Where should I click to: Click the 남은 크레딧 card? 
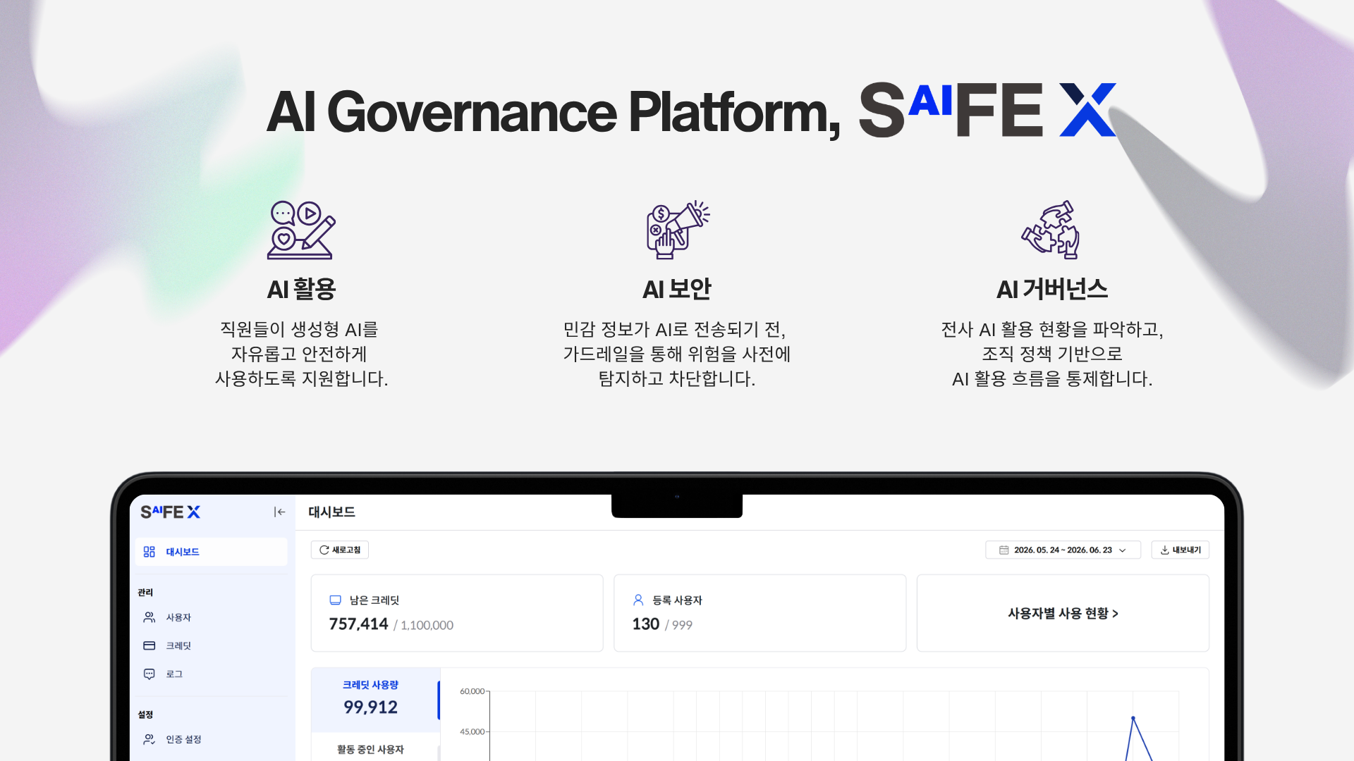457,613
